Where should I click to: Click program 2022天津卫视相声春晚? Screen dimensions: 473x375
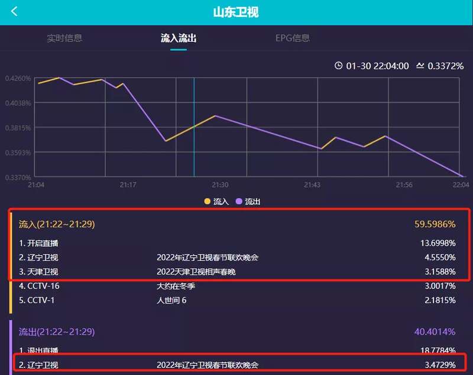click(196, 272)
